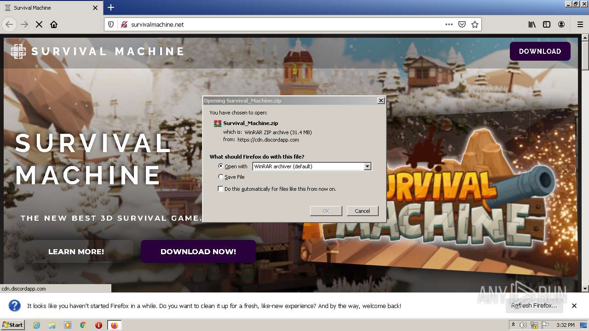Open the volume speaker tray icon
589x331 pixels.
point(523,325)
